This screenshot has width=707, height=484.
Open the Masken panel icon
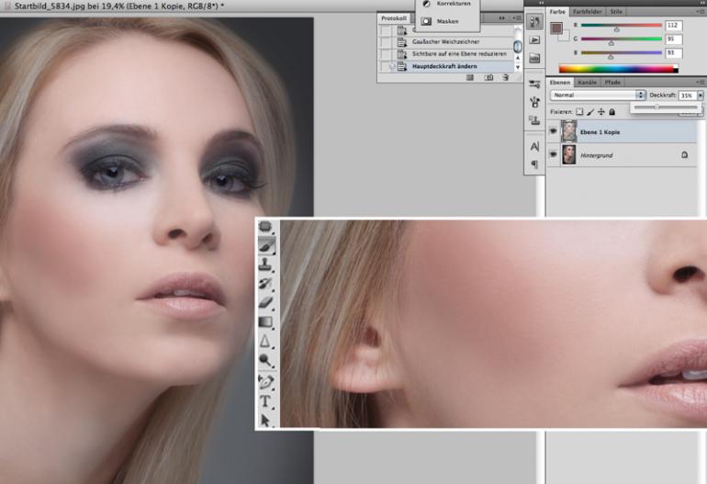pyautogui.click(x=426, y=21)
